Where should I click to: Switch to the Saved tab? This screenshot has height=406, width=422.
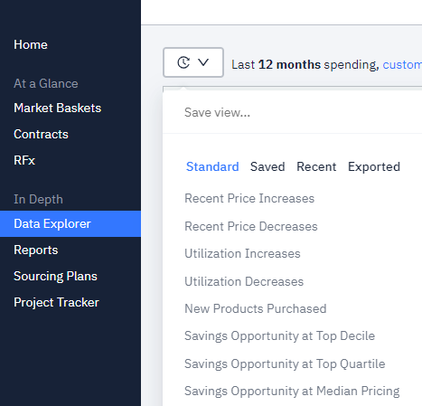pyautogui.click(x=267, y=166)
